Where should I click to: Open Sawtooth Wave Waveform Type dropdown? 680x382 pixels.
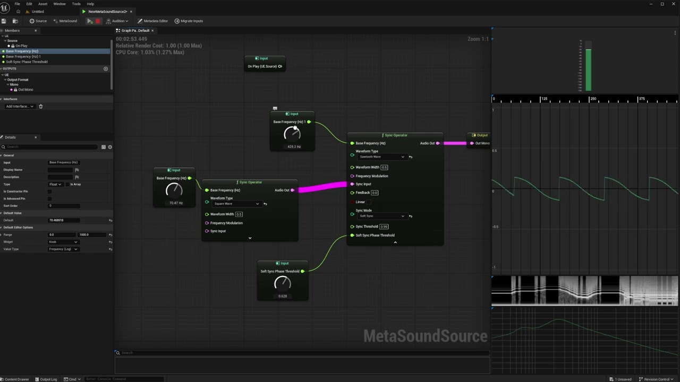(x=381, y=157)
